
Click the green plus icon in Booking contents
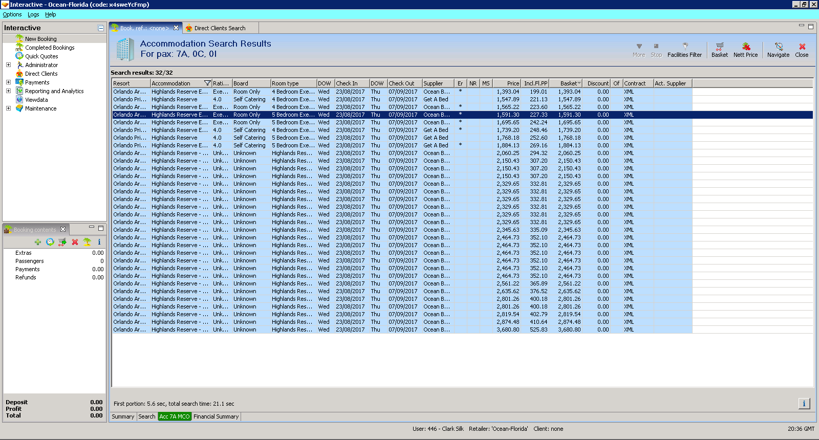(38, 242)
